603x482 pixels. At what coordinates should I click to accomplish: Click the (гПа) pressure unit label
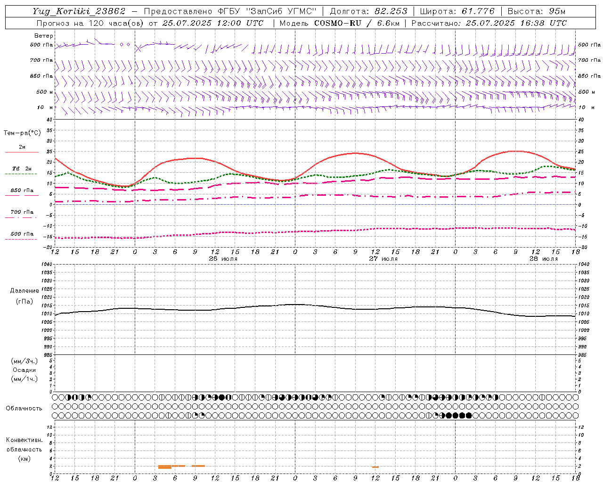click(x=24, y=302)
